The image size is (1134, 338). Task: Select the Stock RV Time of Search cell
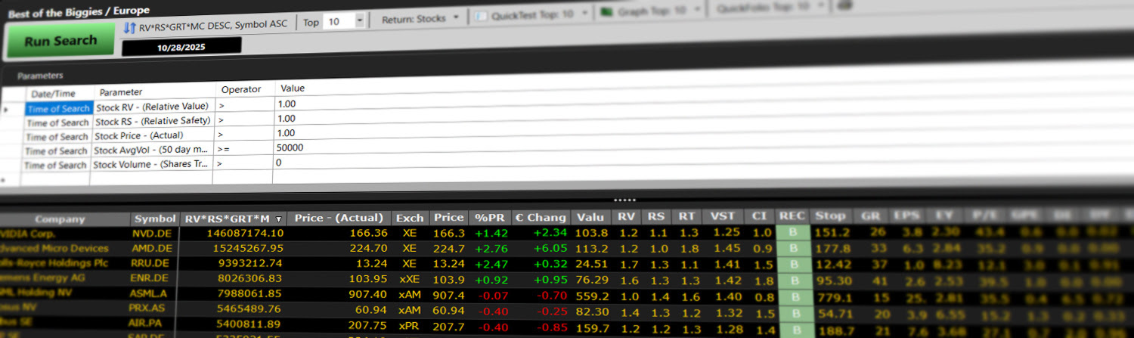pyautogui.click(x=59, y=108)
